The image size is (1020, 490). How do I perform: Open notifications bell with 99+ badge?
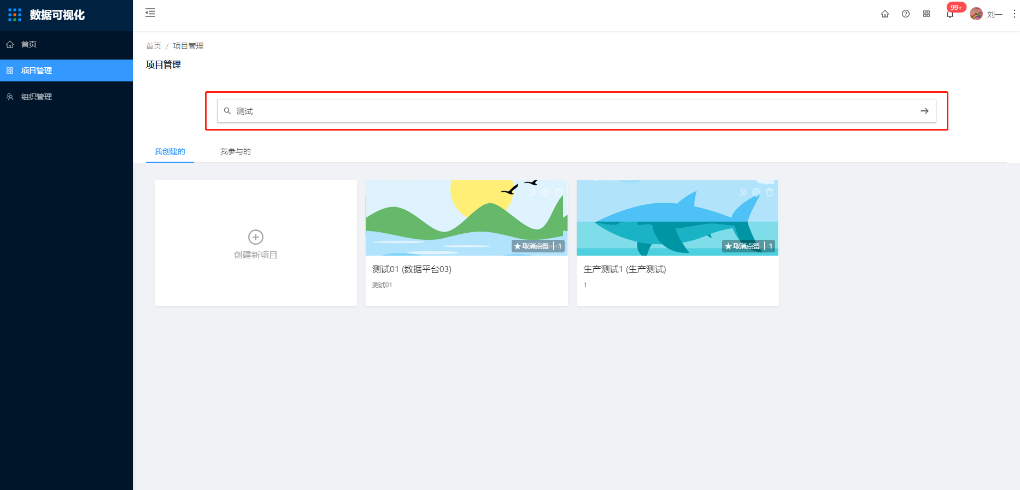click(950, 14)
